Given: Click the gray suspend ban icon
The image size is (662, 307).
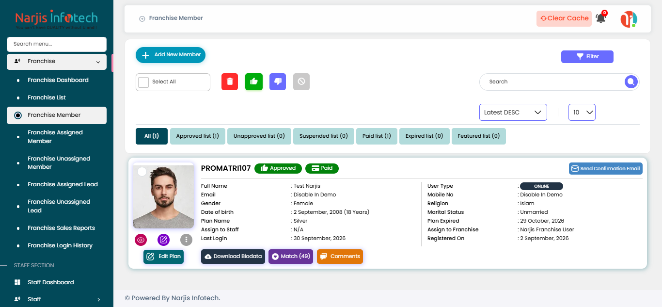Looking at the screenshot, I should coord(301,81).
